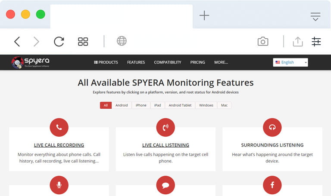Click the red chat bubble icon
This screenshot has height=196, width=331.
(165, 185)
